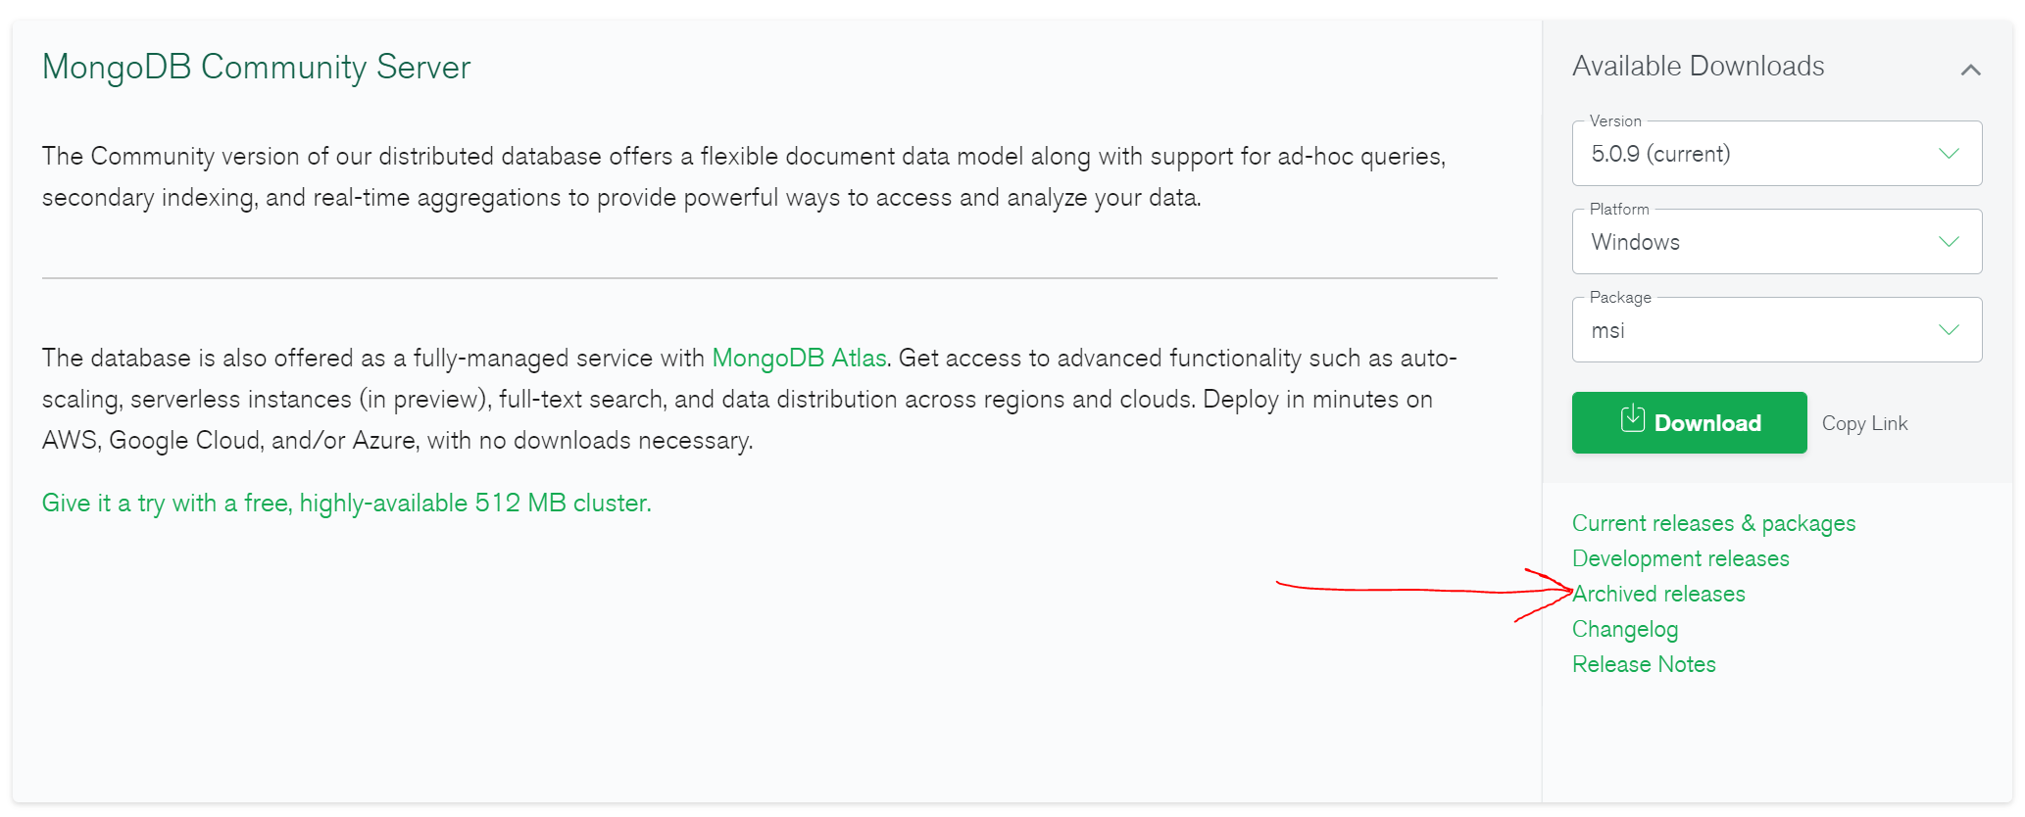The width and height of the screenshot is (2025, 817).
Task: Open the Version field showing 5.0.9 (current)
Action: click(x=1754, y=154)
